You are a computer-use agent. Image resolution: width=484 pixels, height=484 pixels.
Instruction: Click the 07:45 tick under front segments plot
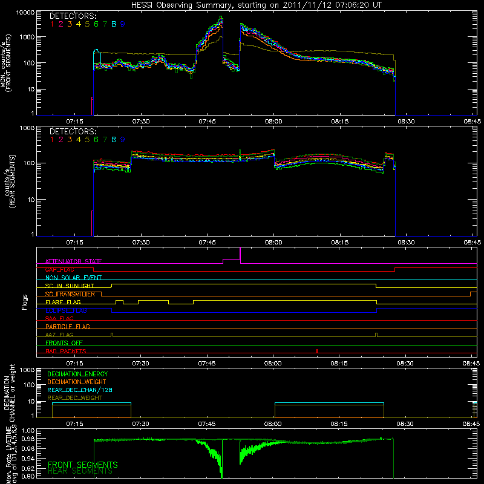[207, 122]
